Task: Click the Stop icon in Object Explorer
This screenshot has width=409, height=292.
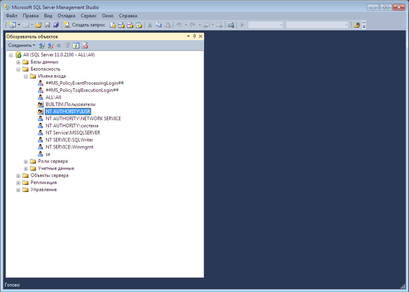Action: pos(59,45)
